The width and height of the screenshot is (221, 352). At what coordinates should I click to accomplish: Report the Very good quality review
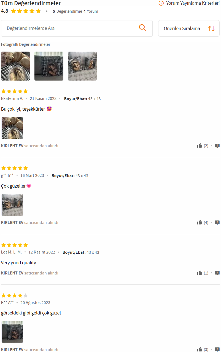(217, 273)
